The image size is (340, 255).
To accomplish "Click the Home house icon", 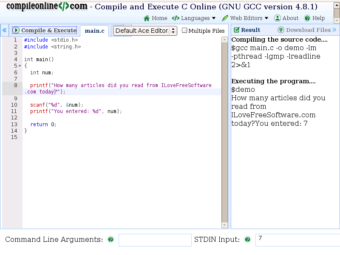I will click(x=147, y=18).
